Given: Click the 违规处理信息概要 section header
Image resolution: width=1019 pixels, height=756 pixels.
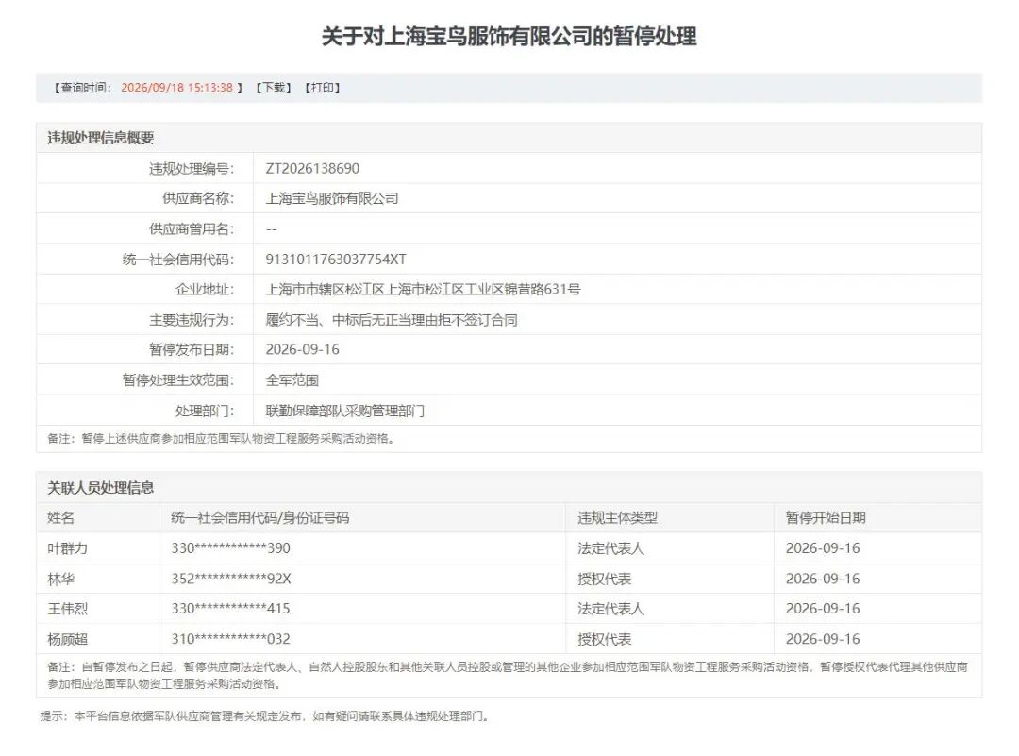Looking at the screenshot, I should (x=100, y=138).
